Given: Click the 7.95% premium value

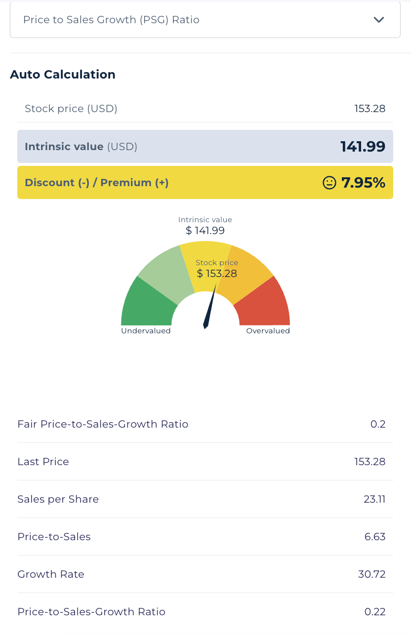Looking at the screenshot, I should coord(364,183).
